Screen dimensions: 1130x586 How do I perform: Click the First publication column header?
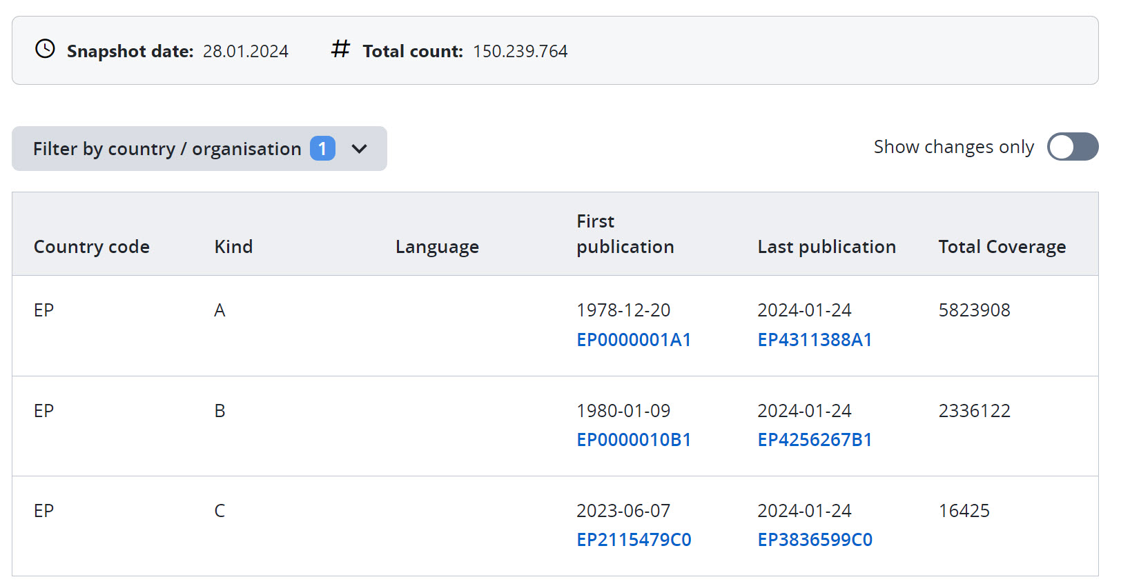pyautogui.click(x=625, y=234)
